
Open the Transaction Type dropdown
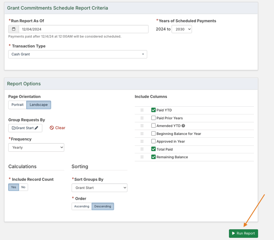pyautogui.click(x=77, y=54)
